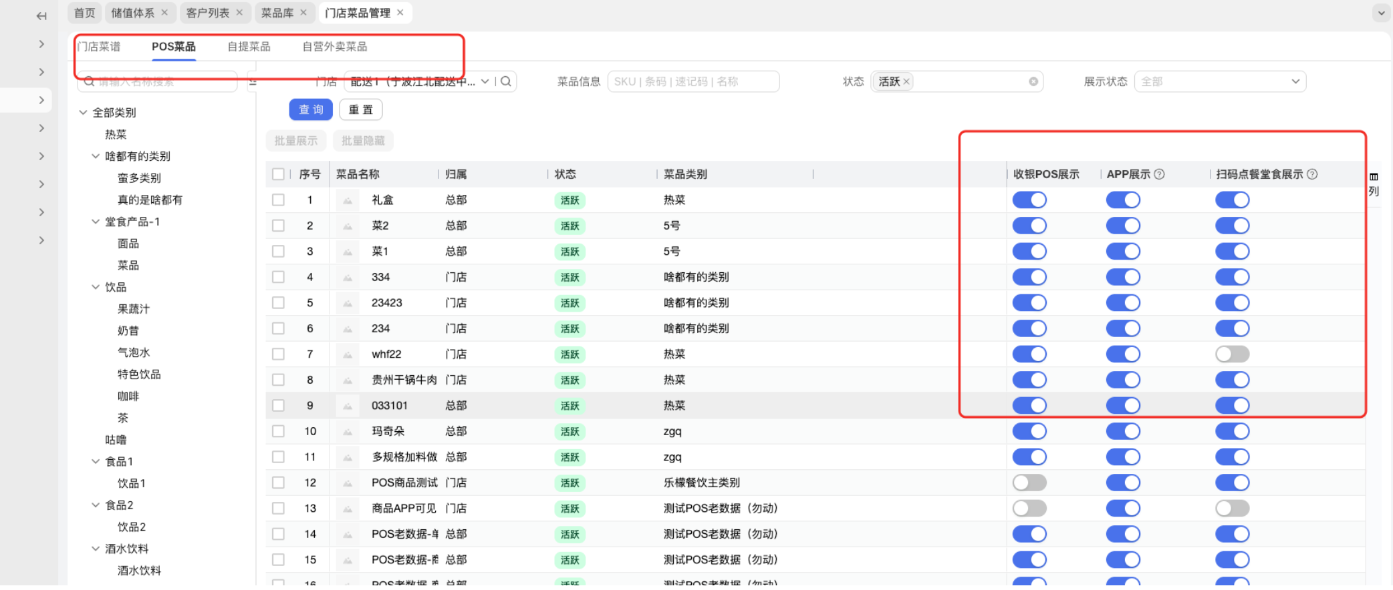Screen dimensions: 1393x590
Task: Click the 菜品信息 search input
Action: point(693,81)
